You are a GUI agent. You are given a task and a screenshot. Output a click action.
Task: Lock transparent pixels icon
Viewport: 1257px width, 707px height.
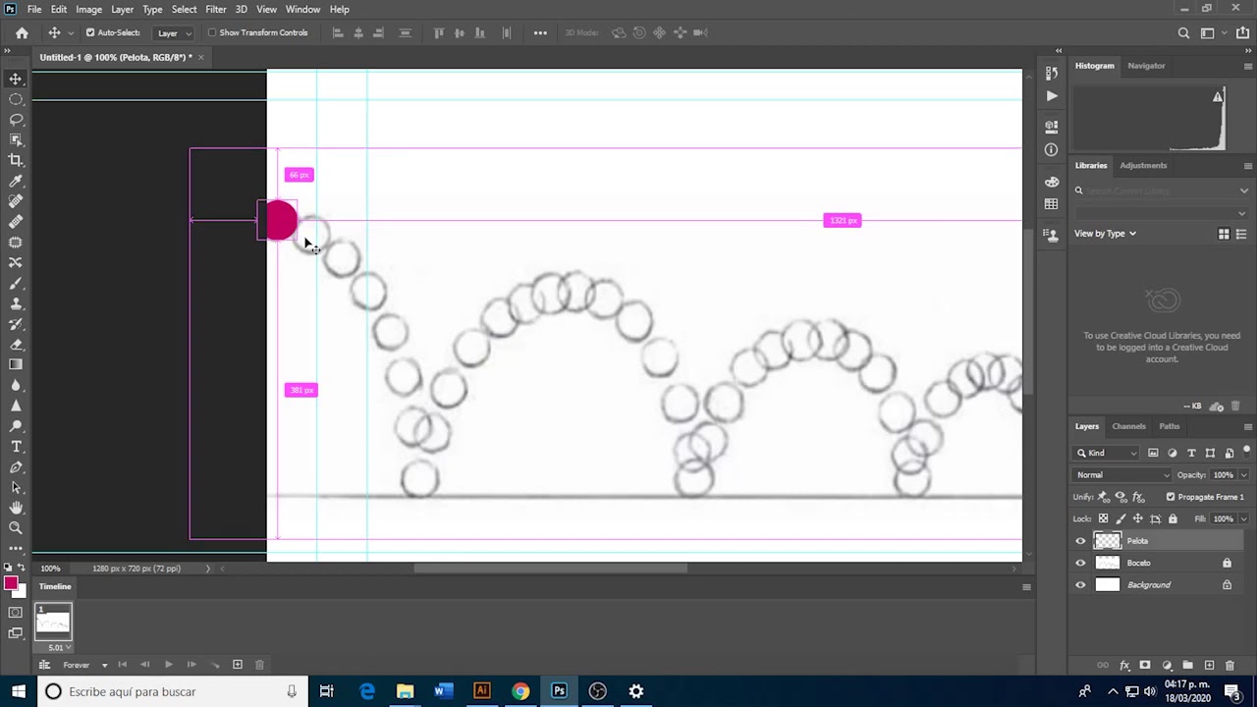1103,518
